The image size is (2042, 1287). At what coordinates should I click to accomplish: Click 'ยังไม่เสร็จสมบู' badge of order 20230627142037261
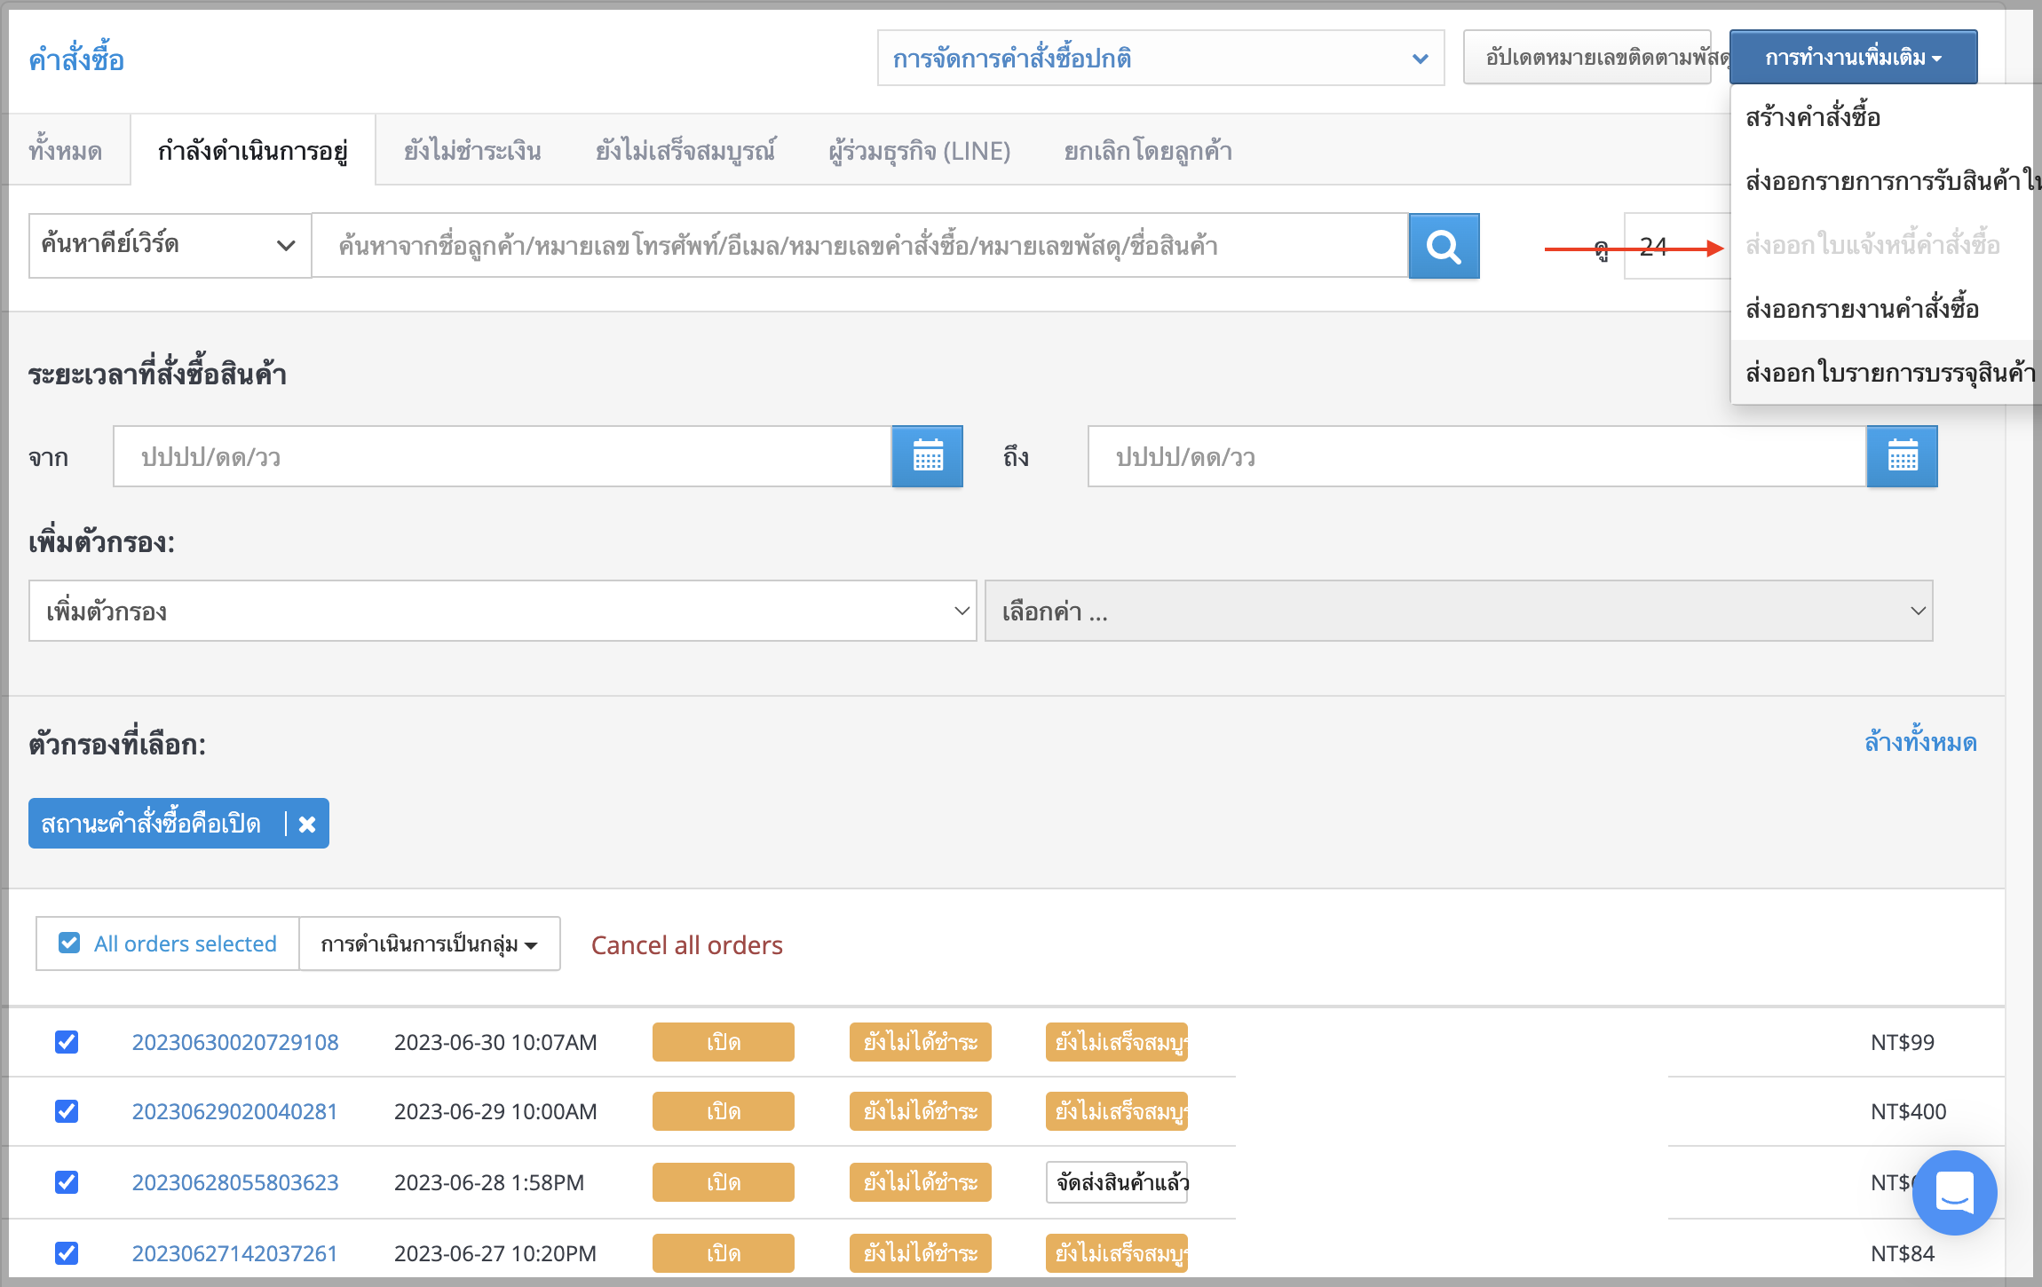tap(1117, 1253)
